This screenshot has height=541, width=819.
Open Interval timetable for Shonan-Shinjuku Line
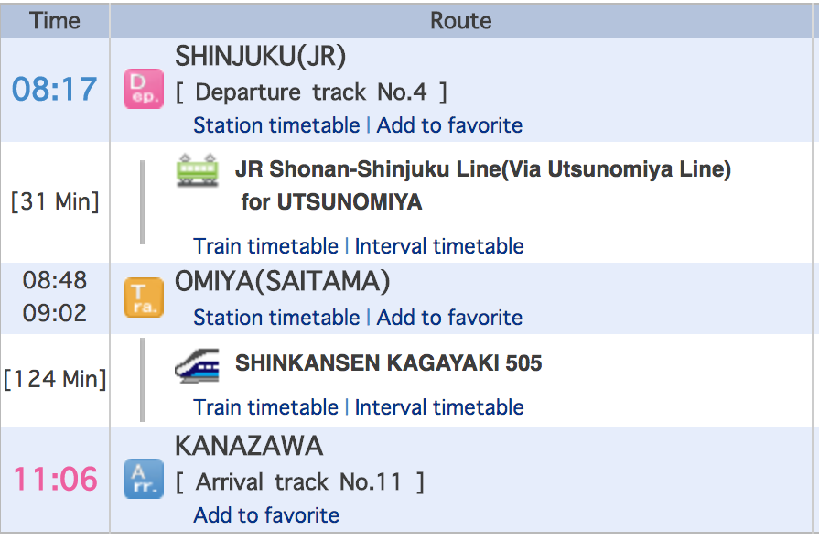[439, 246]
